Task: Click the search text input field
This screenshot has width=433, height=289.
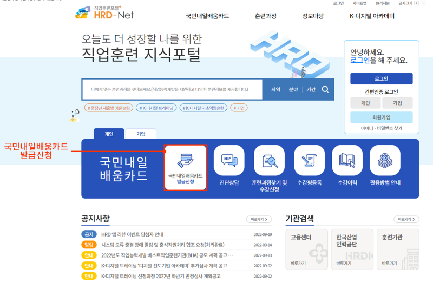Action: click(x=172, y=89)
